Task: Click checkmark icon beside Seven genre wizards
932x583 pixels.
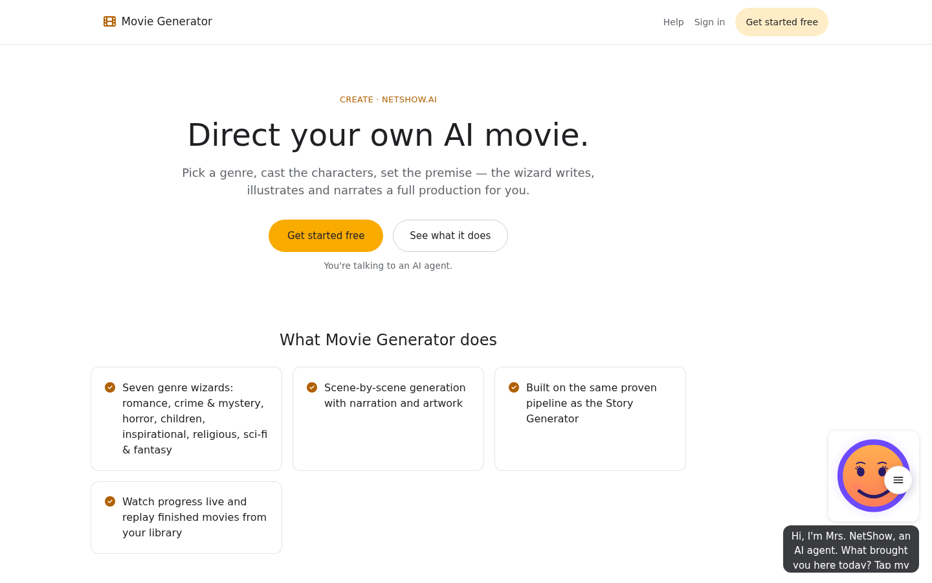Action: pyautogui.click(x=110, y=387)
